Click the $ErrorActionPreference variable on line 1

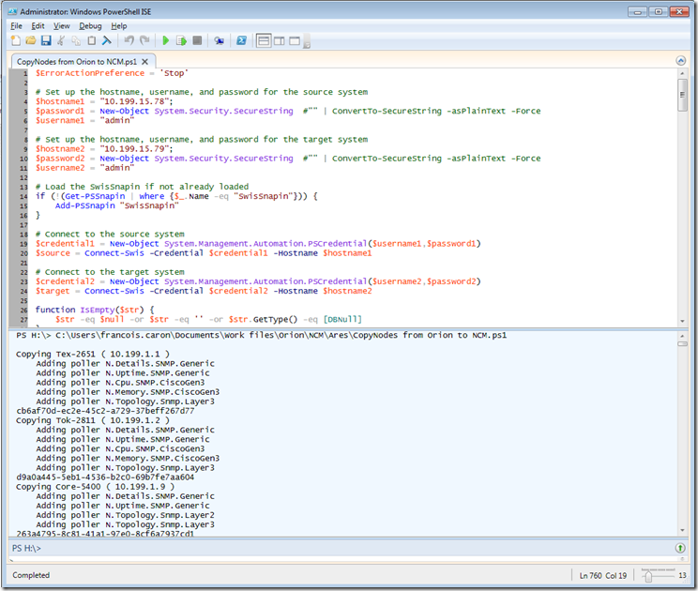tap(90, 73)
